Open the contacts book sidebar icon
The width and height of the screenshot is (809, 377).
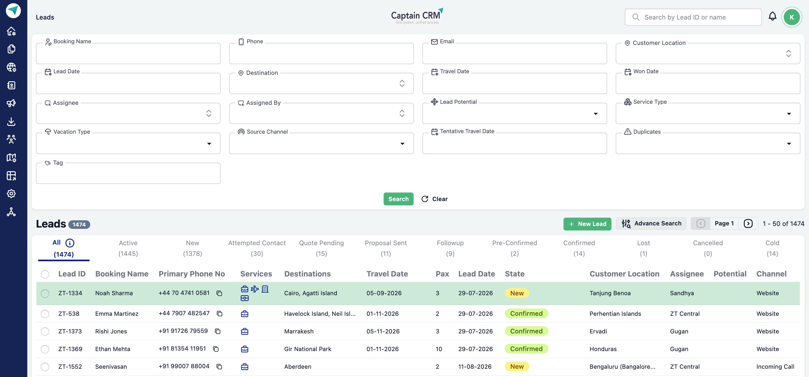point(11,85)
